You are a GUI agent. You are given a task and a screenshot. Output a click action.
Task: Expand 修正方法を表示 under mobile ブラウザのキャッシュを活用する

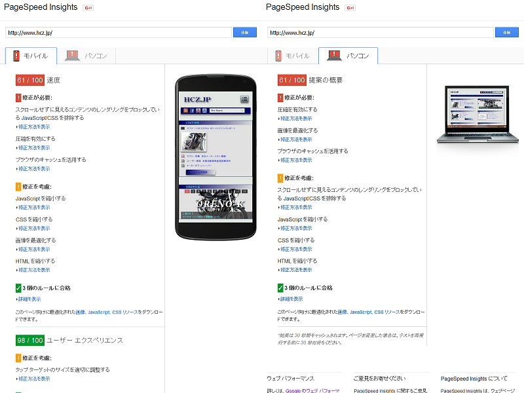pos(34,169)
